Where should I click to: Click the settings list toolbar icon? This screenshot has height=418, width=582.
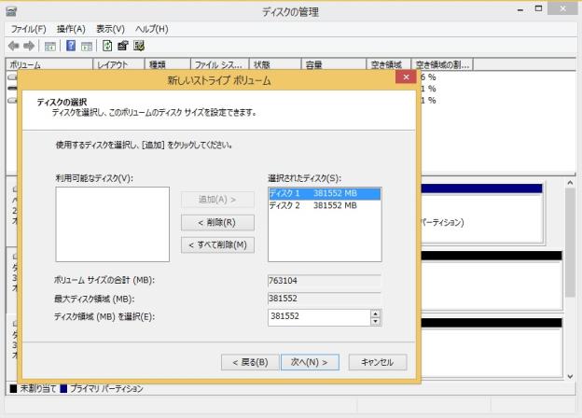[139, 46]
